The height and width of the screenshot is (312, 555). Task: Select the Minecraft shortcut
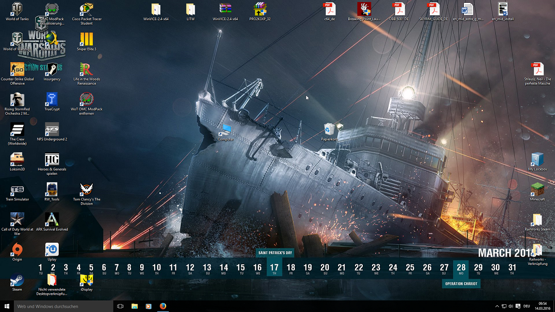coord(537,192)
